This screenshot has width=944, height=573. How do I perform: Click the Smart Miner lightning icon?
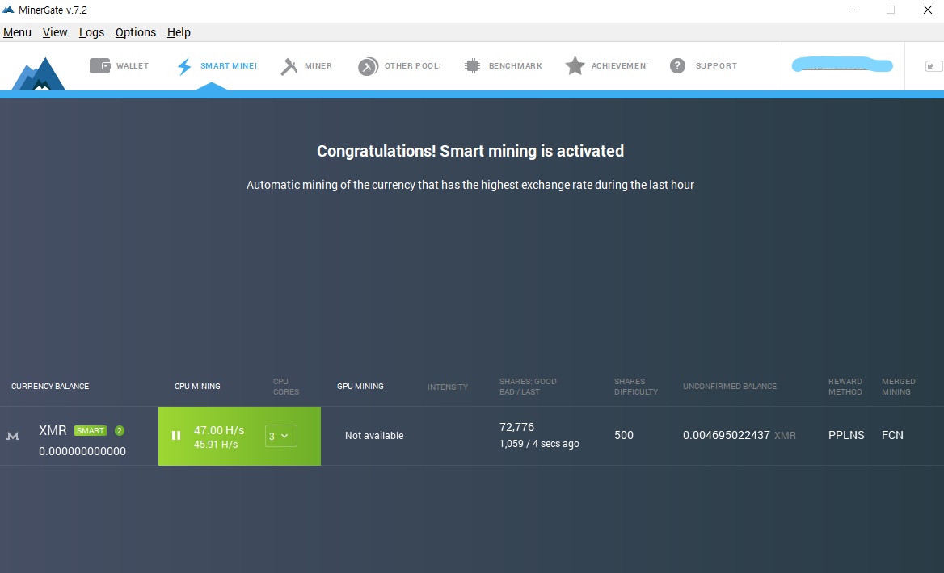tap(184, 66)
